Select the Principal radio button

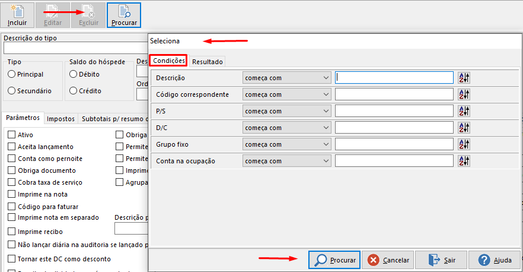tap(12, 74)
